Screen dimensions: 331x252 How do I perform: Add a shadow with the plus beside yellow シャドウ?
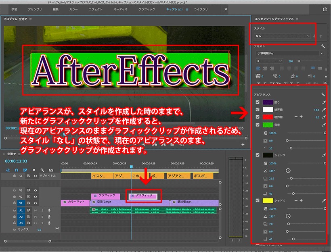tap(301, 200)
